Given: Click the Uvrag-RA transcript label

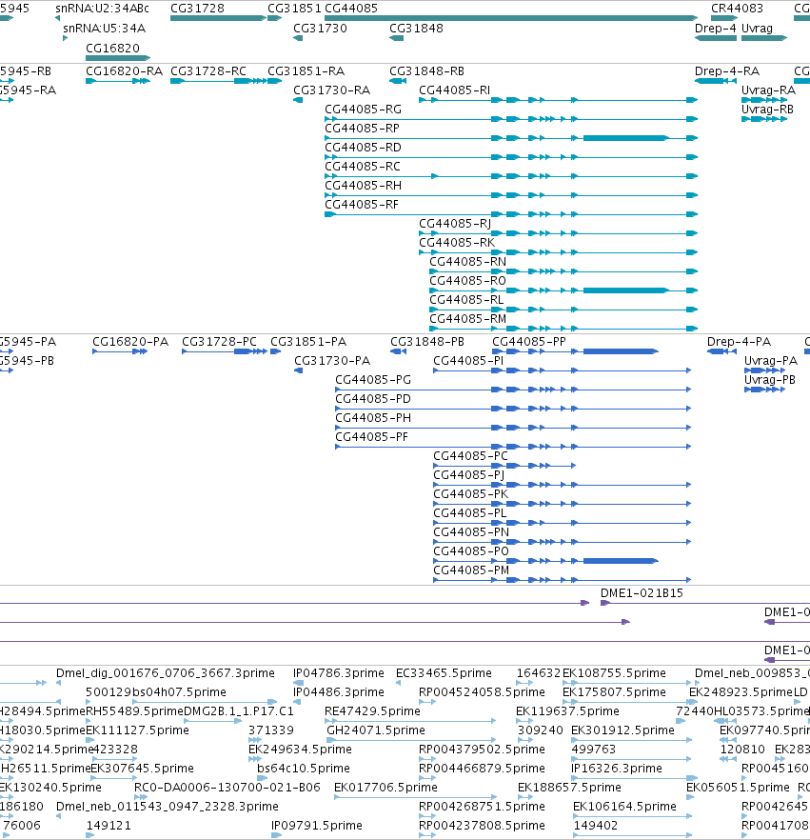Looking at the screenshot, I should (x=768, y=90).
